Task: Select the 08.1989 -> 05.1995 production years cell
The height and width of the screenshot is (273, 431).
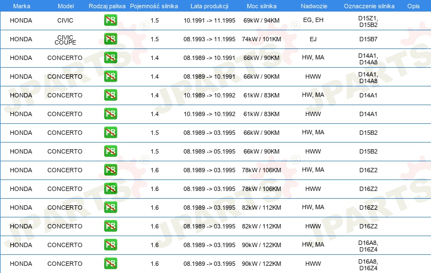Action: pos(209,151)
